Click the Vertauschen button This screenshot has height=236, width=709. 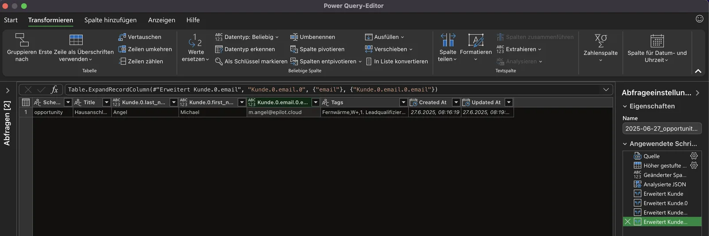140,37
